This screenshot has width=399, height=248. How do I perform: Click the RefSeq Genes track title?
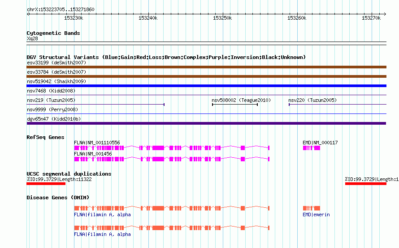click(45, 137)
